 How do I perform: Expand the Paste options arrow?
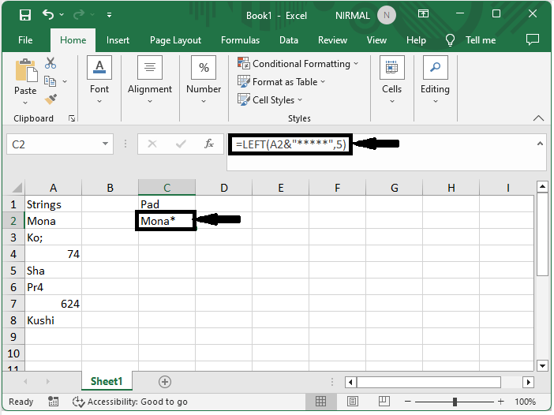[25, 103]
